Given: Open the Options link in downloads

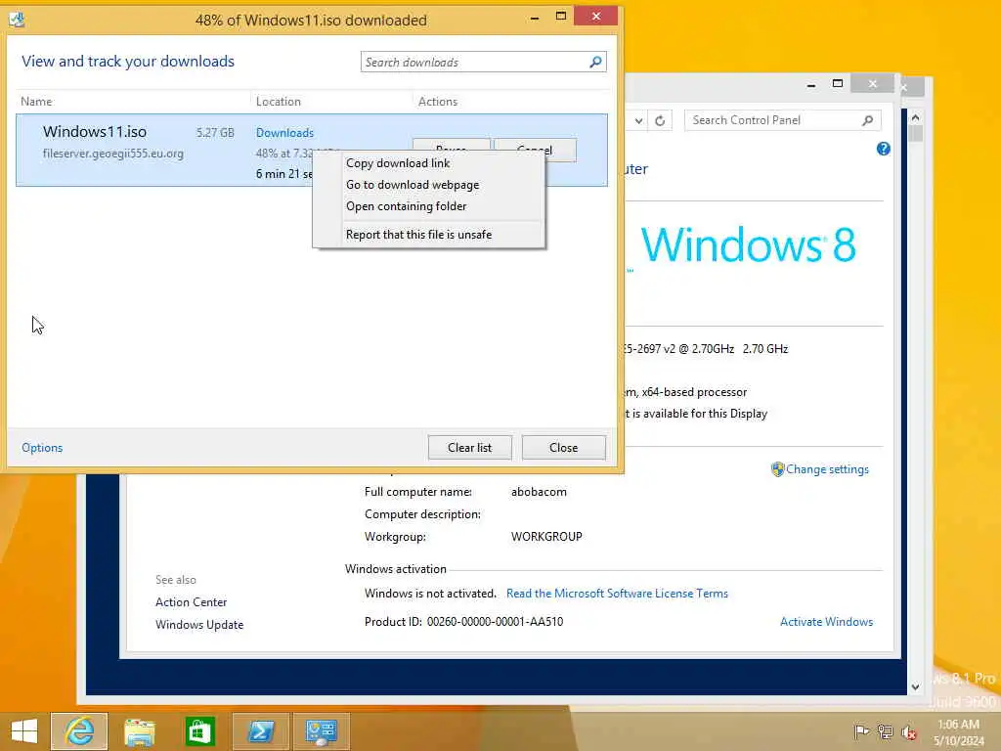Looking at the screenshot, I should (x=42, y=448).
